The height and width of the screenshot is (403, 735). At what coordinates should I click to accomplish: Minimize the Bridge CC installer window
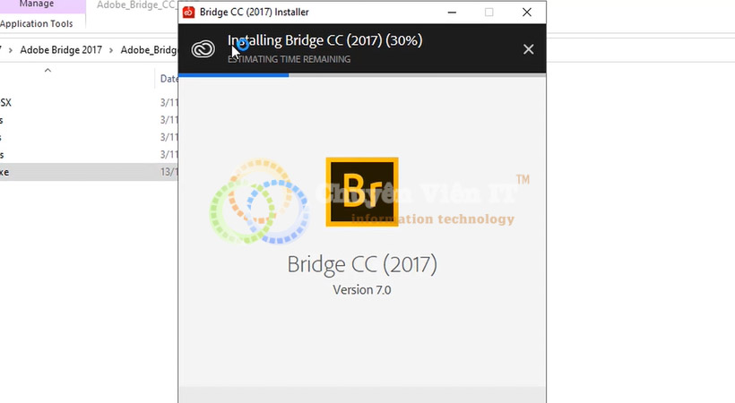point(452,13)
